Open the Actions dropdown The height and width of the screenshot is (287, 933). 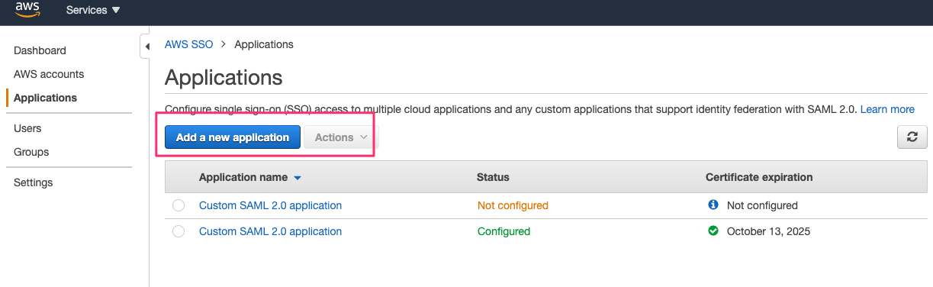click(x=341, y=137)
